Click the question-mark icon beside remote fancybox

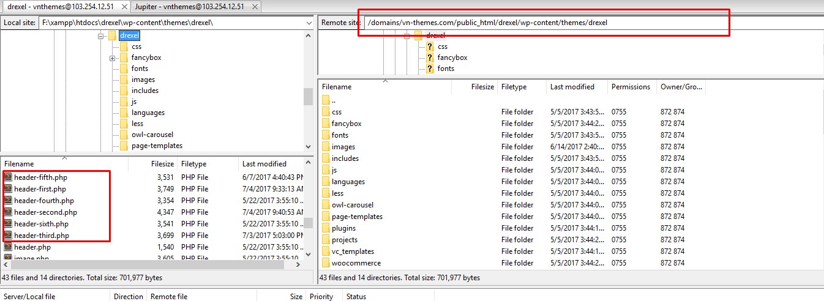click(430, 58)
